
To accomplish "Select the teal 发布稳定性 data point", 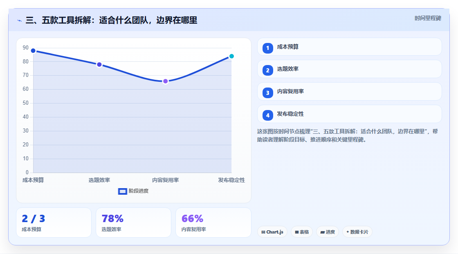I will point(231,56).
